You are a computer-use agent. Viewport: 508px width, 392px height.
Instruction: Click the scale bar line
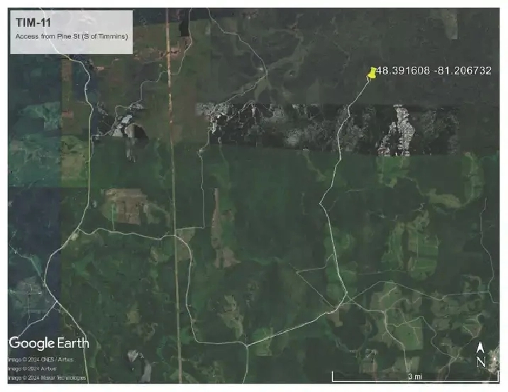pyautogui.click(x=415, y=370)
